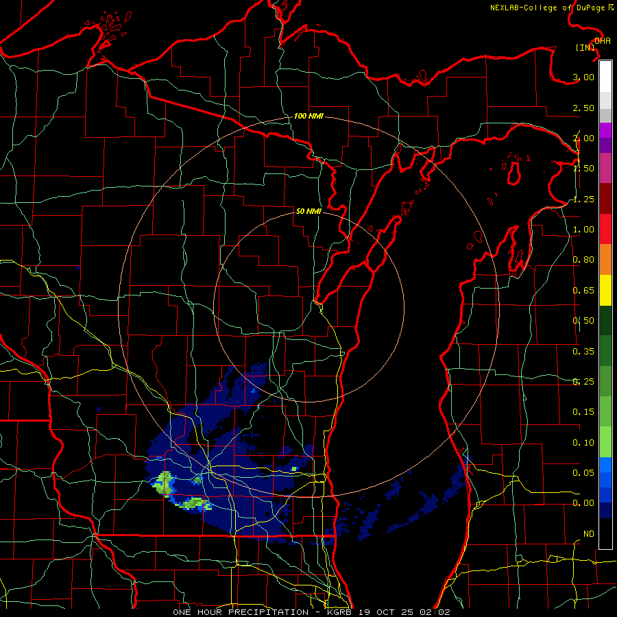Select the pink swatch beside 1.50
This screenshot has width=617, height=617.
tap(605, 168)
